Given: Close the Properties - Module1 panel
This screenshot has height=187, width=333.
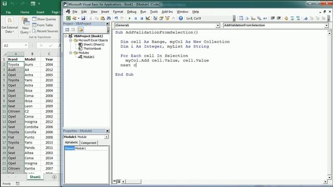Looking at the screenshot, I should click(x=108, y=131).
